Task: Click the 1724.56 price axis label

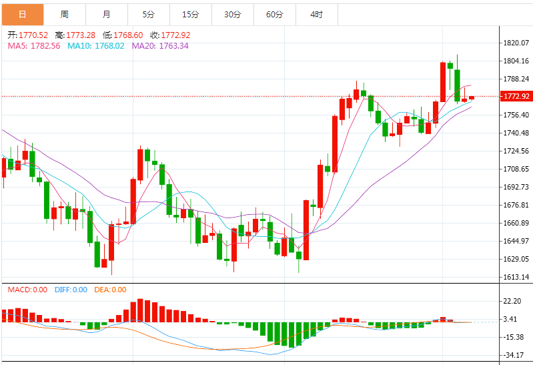Action: (x=516, y=151)
